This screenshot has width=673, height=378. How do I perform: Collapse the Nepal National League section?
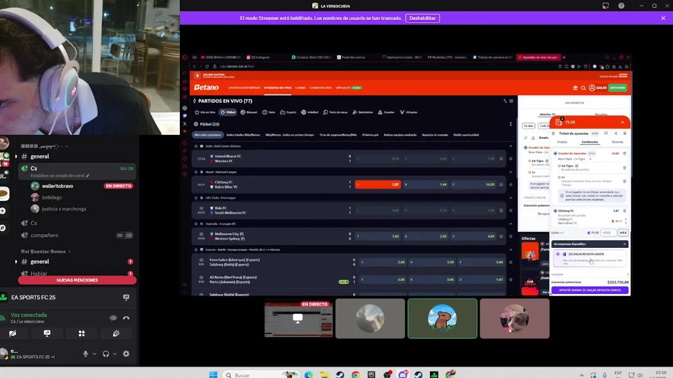click(x=511, y=172)
